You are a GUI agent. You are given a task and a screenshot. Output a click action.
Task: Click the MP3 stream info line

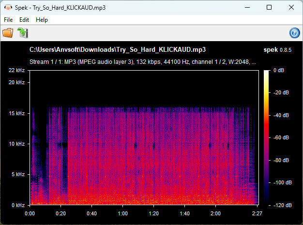(x=143, y=62)
